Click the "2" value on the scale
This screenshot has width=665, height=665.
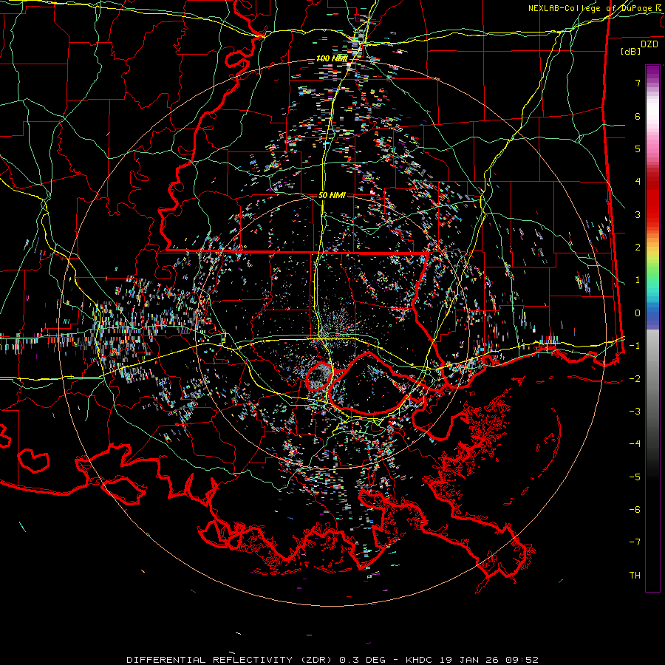pos(638,248)
